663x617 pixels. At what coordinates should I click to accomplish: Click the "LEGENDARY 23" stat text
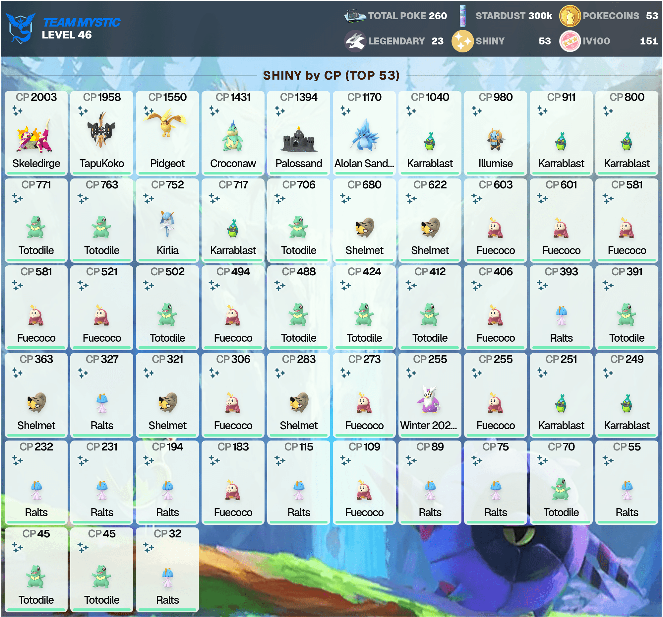point(406,41)
